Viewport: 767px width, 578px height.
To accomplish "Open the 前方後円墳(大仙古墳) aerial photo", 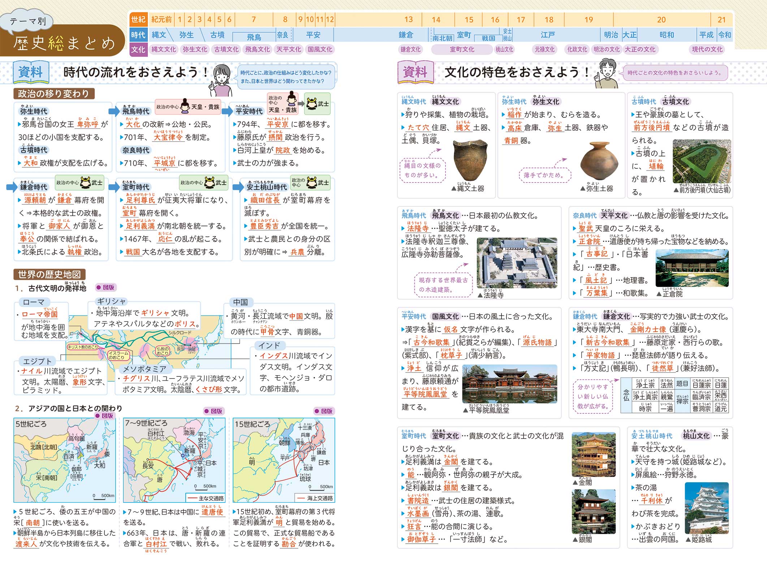I will click(702, 162).
